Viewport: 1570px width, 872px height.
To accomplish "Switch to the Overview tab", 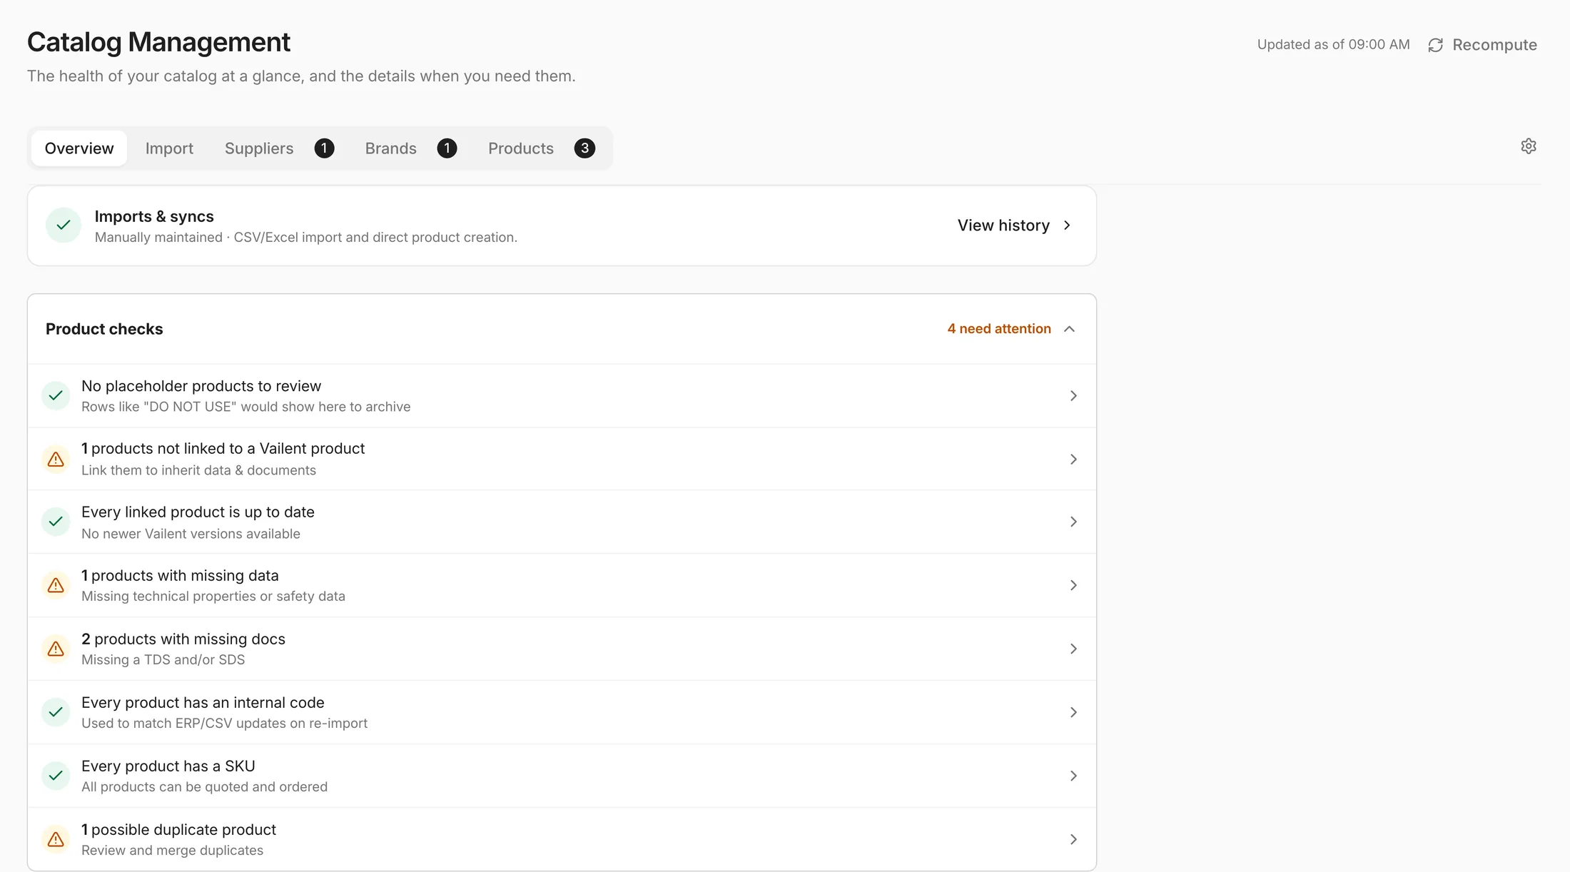I will pyautogui.click(x=79, y=148).
